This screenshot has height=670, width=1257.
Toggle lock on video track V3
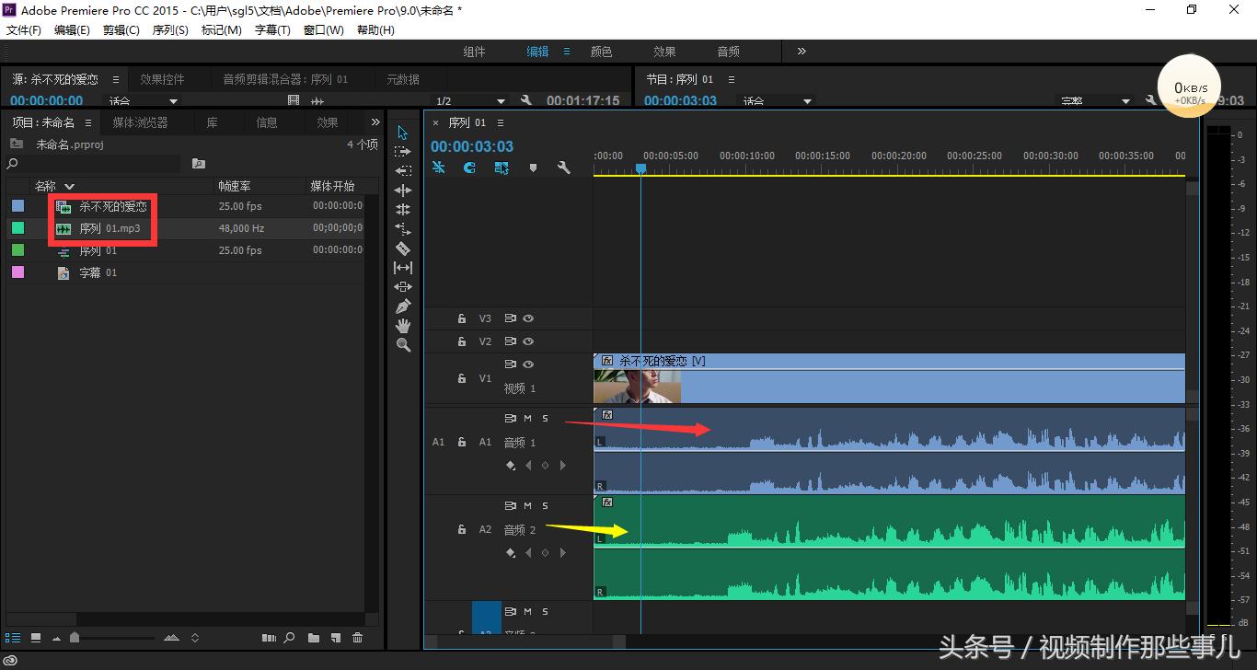[462, 318]
